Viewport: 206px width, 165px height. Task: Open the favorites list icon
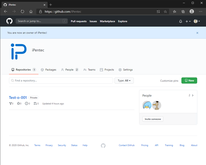175,12
